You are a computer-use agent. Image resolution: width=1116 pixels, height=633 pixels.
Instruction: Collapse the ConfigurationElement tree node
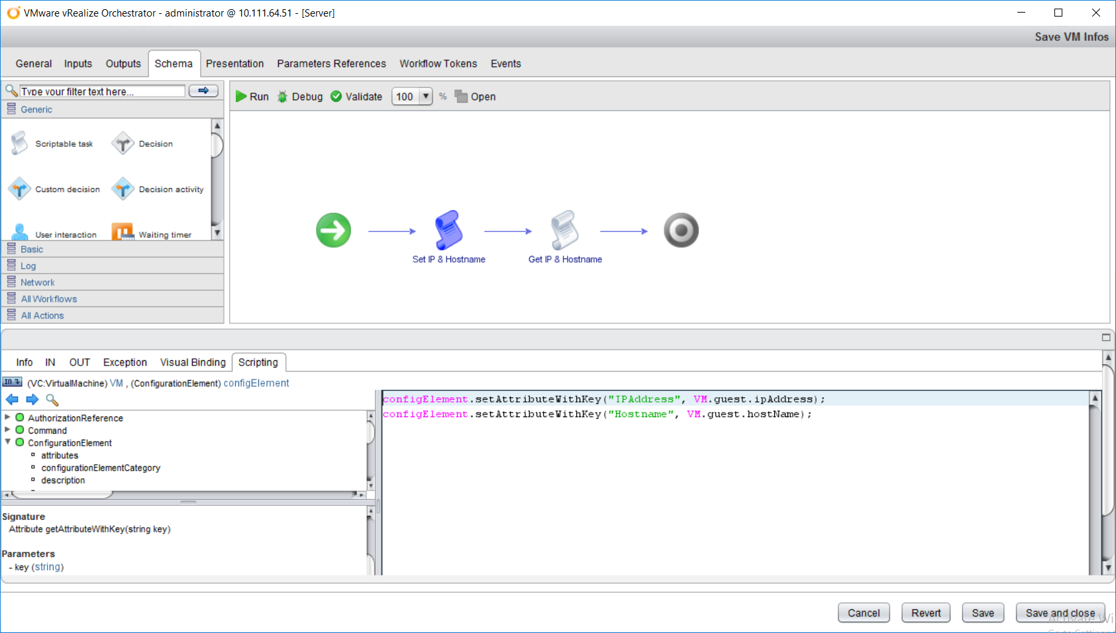[7, 442]
